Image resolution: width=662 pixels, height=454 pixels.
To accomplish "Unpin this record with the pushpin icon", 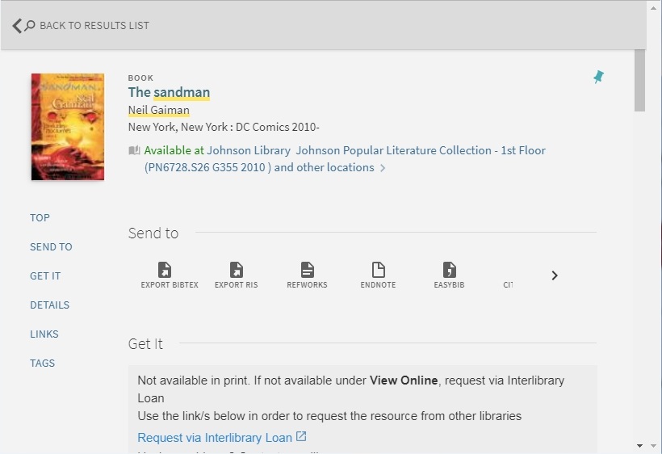I will coord(598,77).
